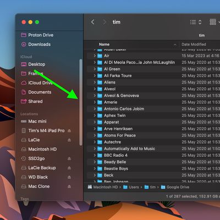Go back with the left chevron
This screenshot has height=220, width=220.
tap(93, 22)
